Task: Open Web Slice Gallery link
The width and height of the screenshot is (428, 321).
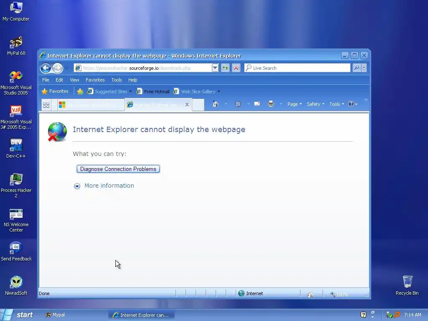Action: [195, 92]
